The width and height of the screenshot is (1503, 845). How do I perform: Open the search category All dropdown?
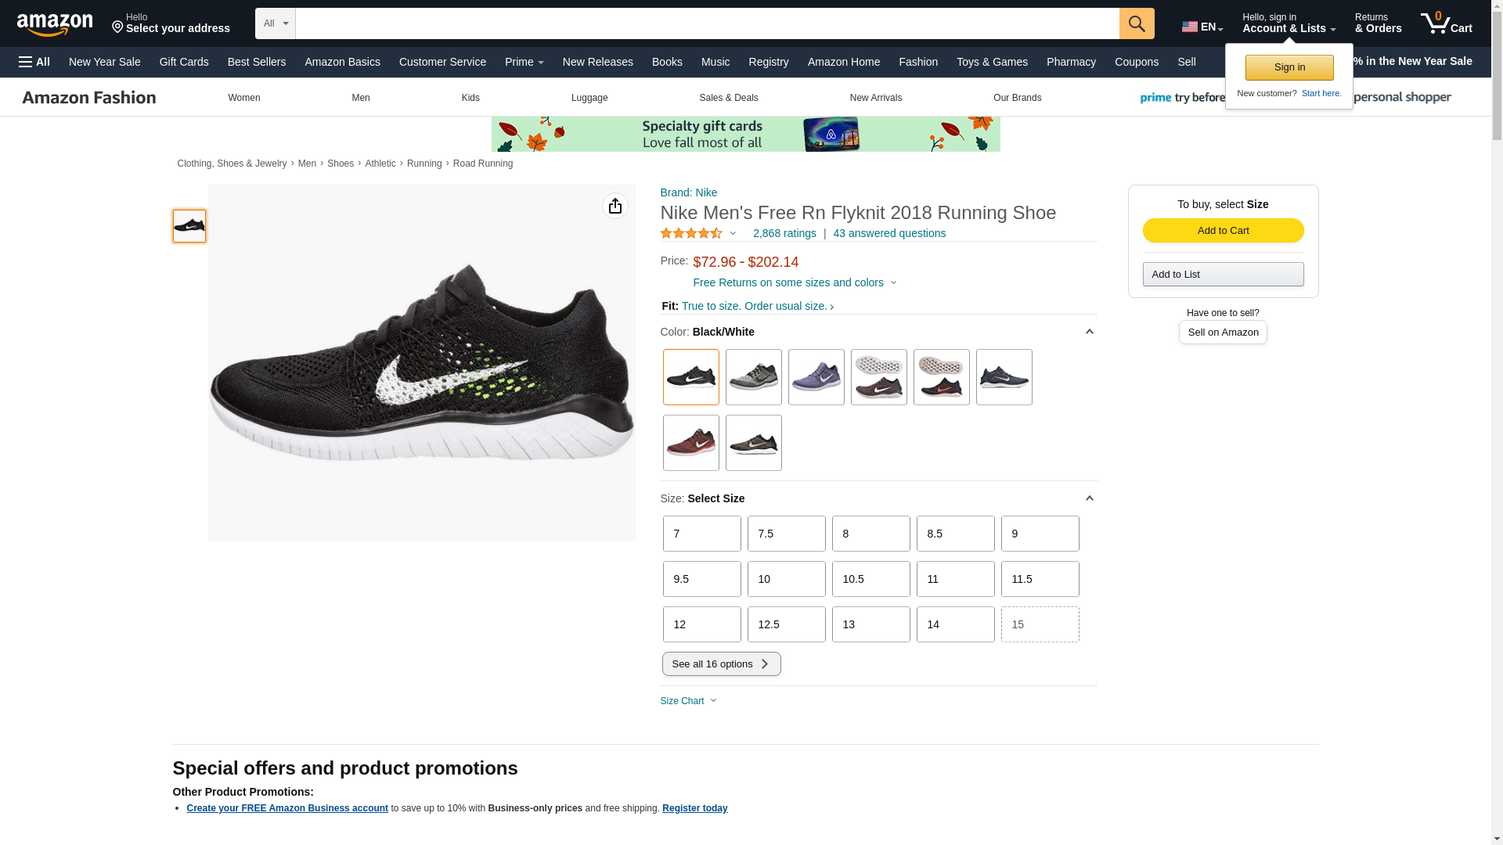coord(276,23)
